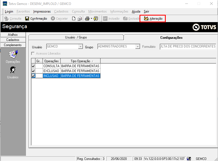
Task: Switch to the Usuário / Grupo tab
Action: pos(76,37)
